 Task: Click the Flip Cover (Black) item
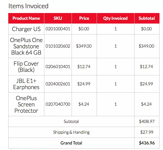pos(26,67)
